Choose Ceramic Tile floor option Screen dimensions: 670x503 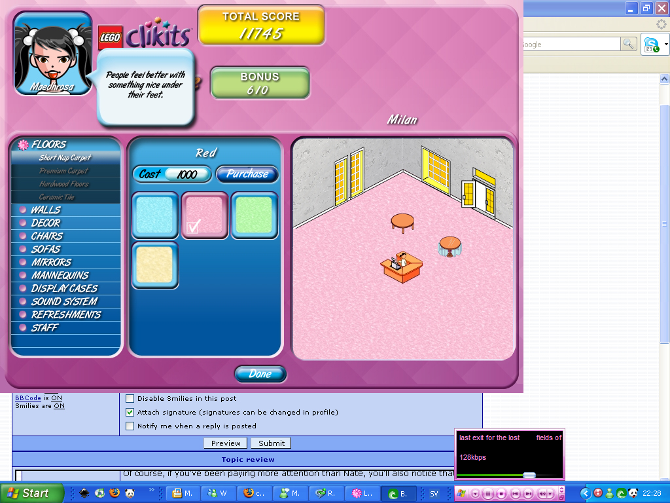click(x=66, y=196)
